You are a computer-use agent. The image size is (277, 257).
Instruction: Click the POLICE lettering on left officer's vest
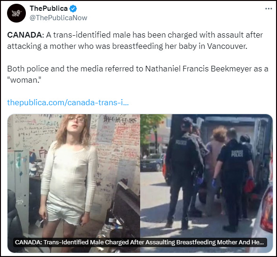click(181, 142)
